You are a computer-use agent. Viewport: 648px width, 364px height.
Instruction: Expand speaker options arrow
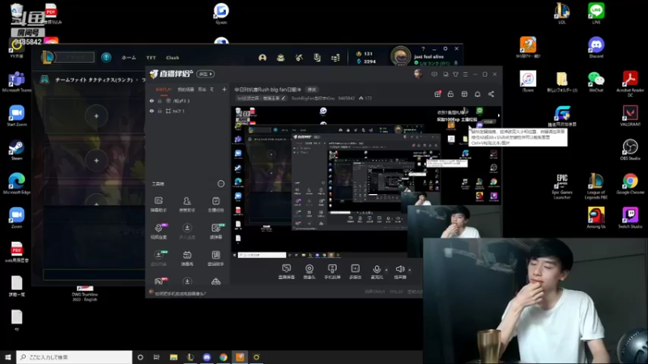409,270
